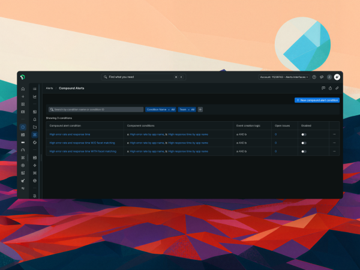View open issues count for first condition
360x270 pixels.
click(x=275, y=134)
